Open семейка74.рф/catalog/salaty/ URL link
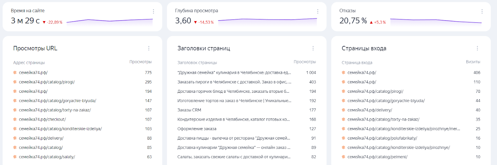The height and width of the screenshot is (165, 497). point(47,157)
